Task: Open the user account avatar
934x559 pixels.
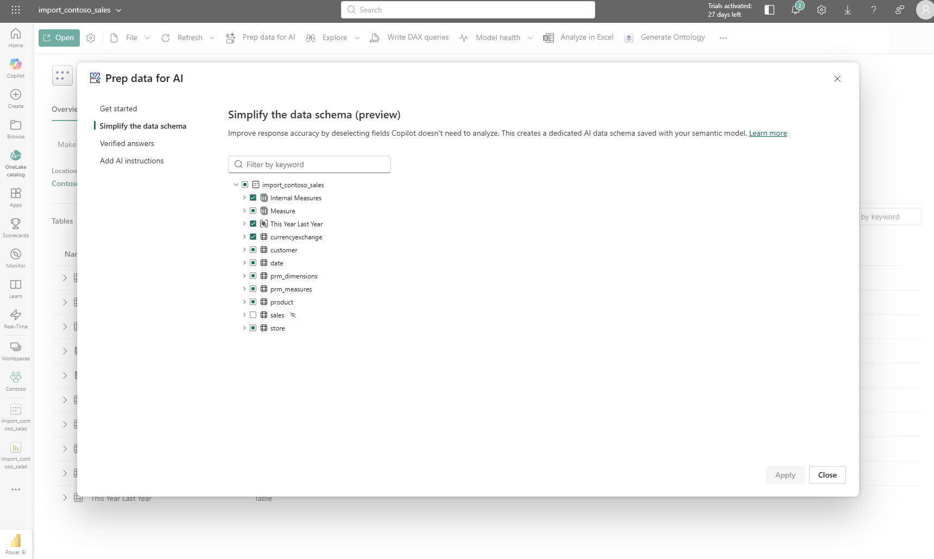Action: click(925, 10)
